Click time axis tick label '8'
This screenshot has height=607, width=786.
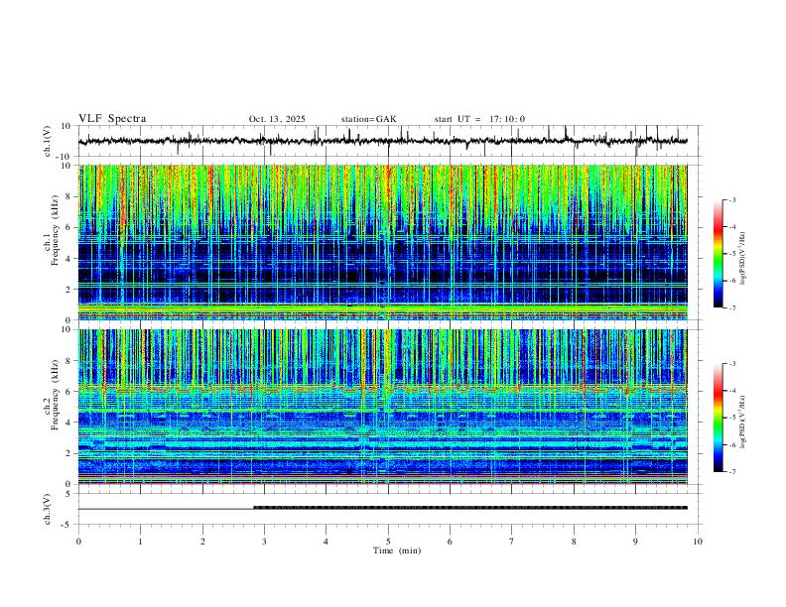(x=574, y=542)
